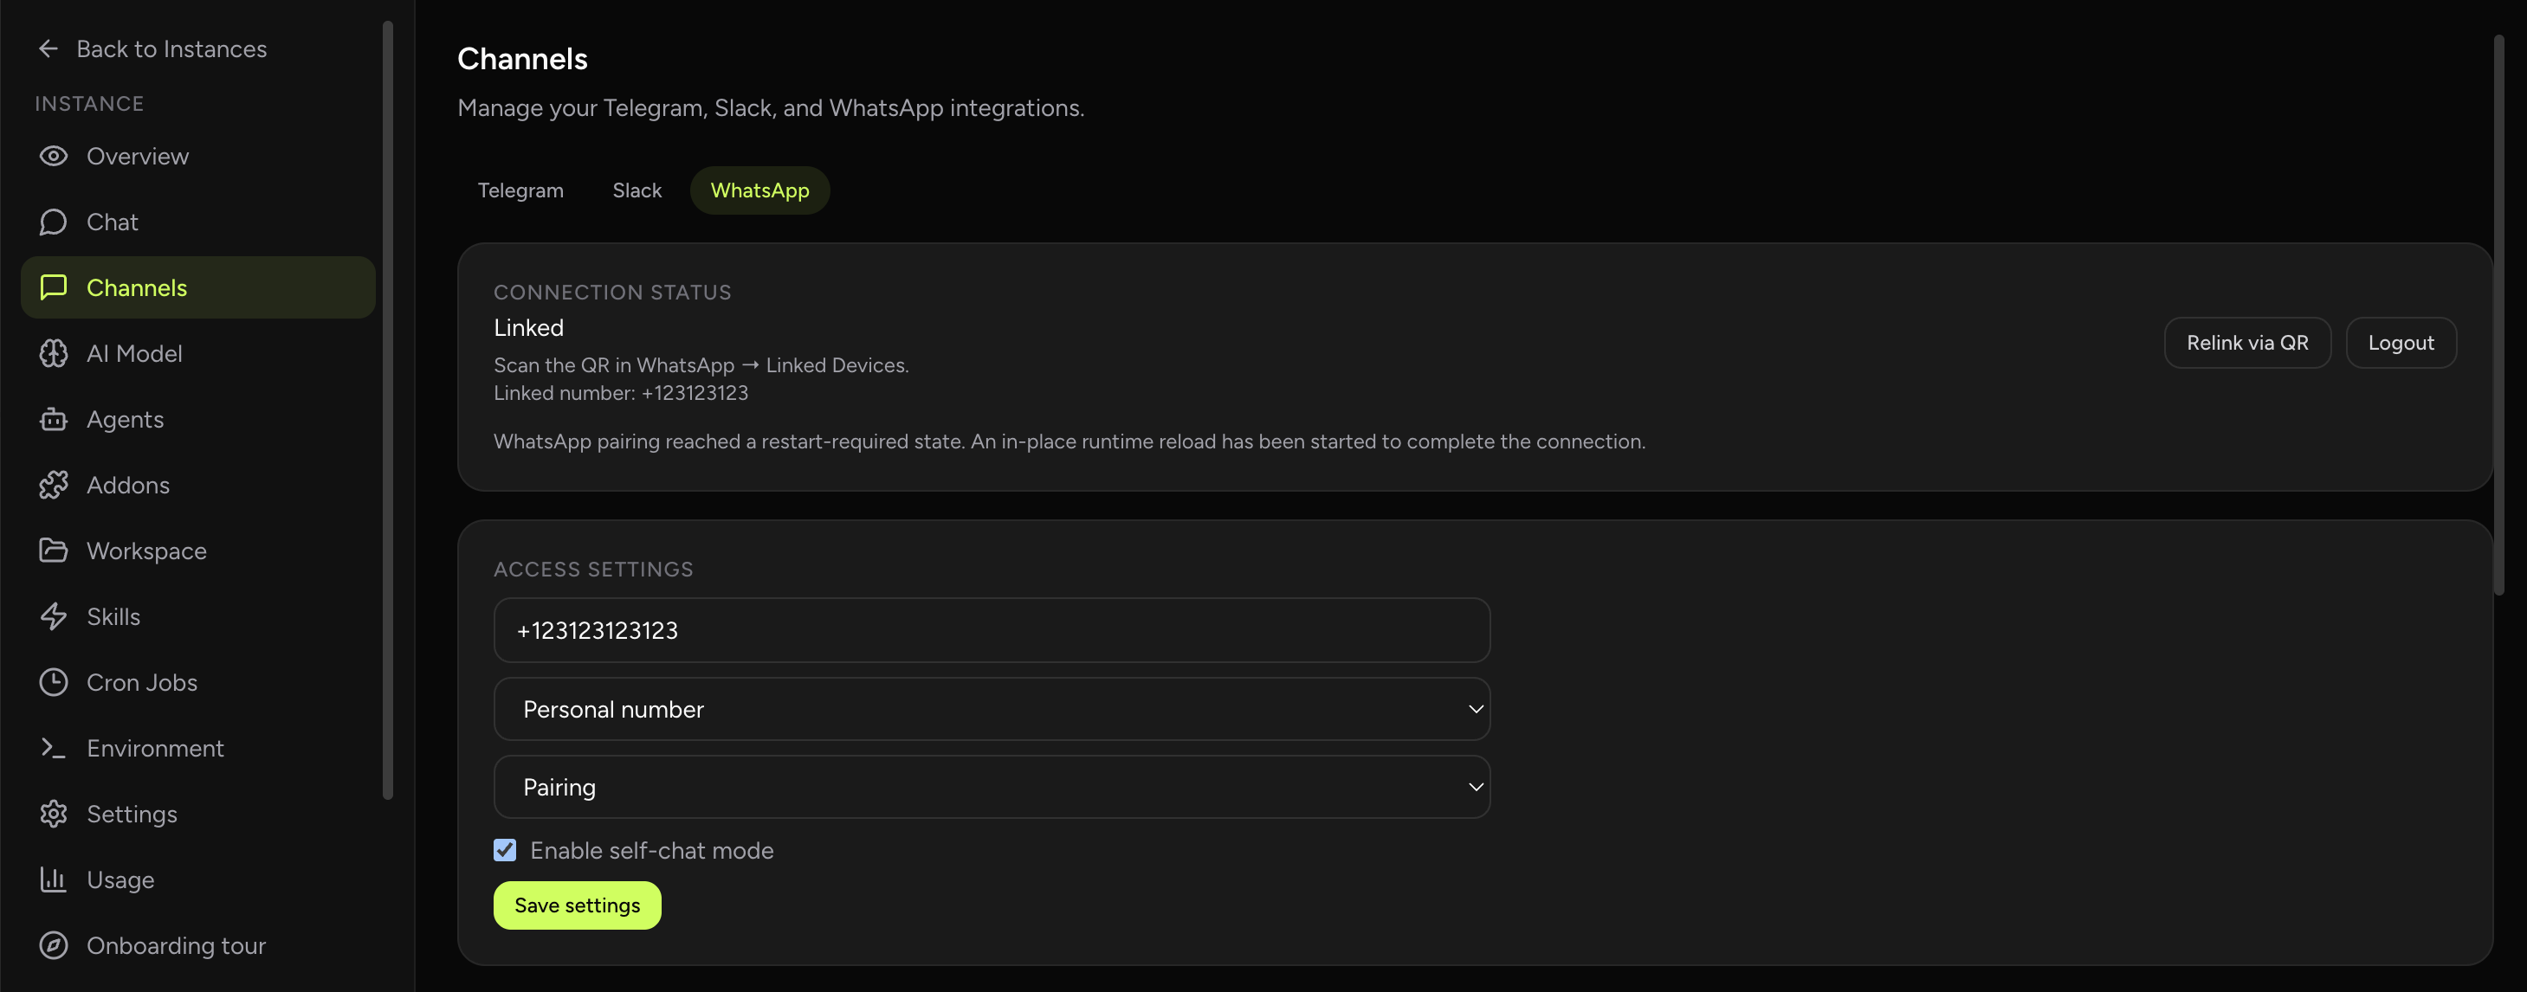Click the Save settings button
Viewport: 2527px width, 992px height.
577,905
